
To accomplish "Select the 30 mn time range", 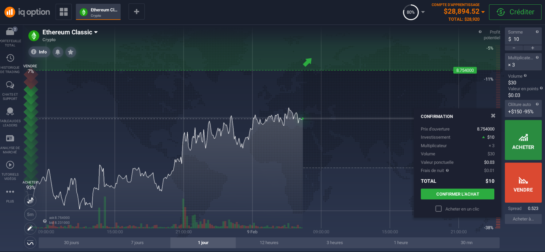I will tap(467, 243).
